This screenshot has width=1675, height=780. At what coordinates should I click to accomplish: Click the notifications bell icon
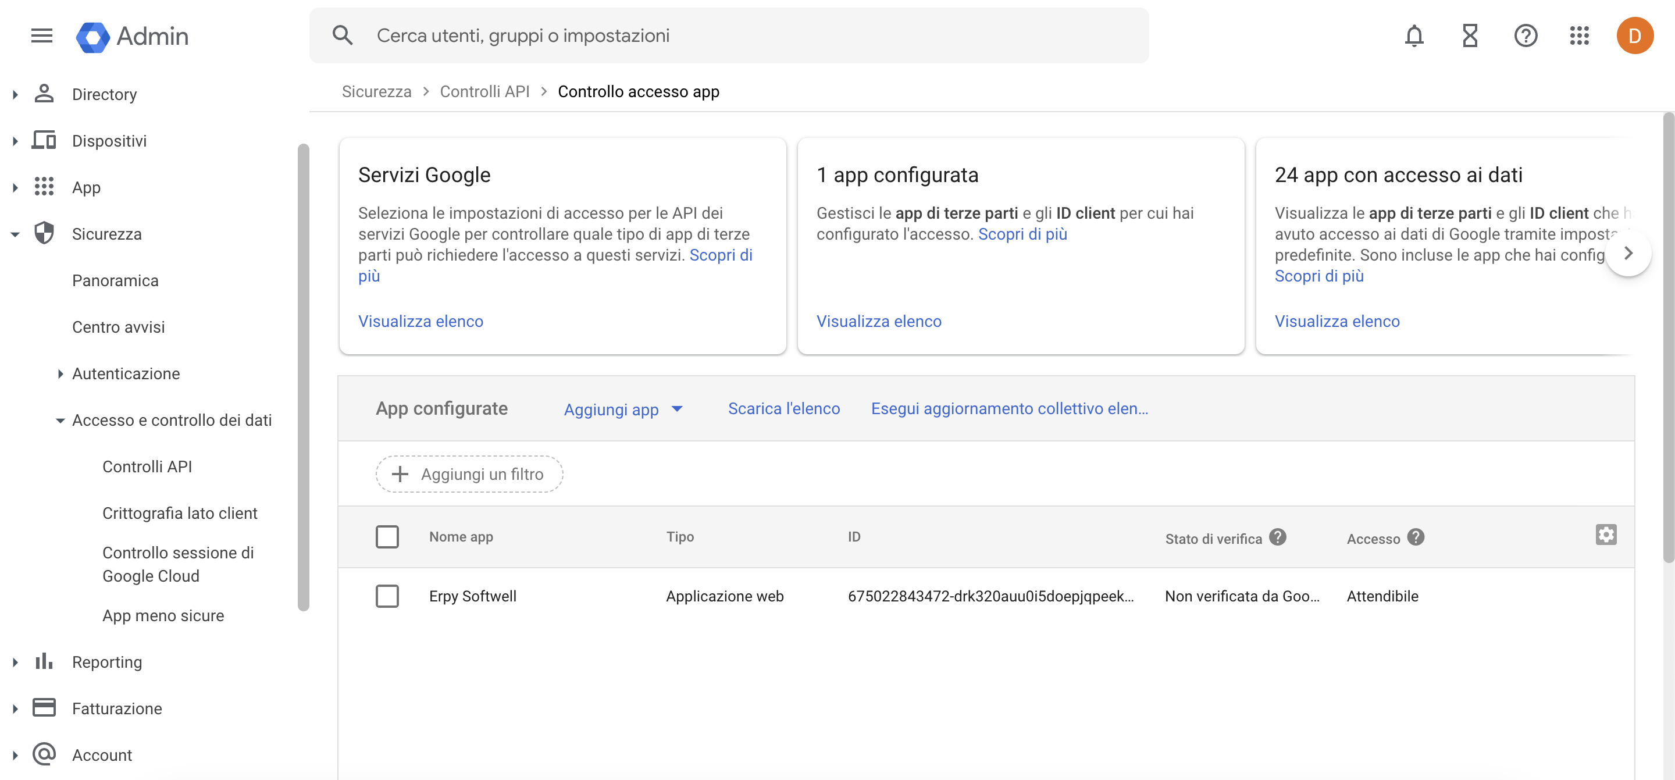[x=1414, y=36]
